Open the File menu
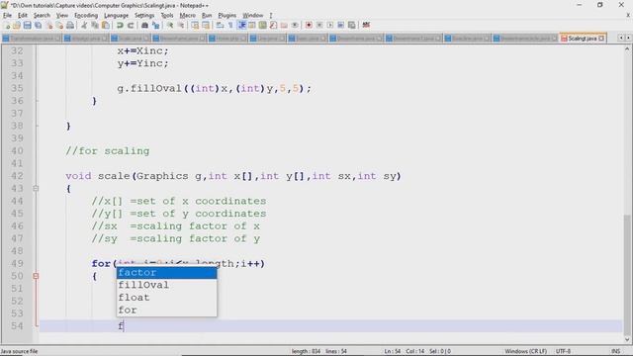633x356 pixels. pos(7,16)
